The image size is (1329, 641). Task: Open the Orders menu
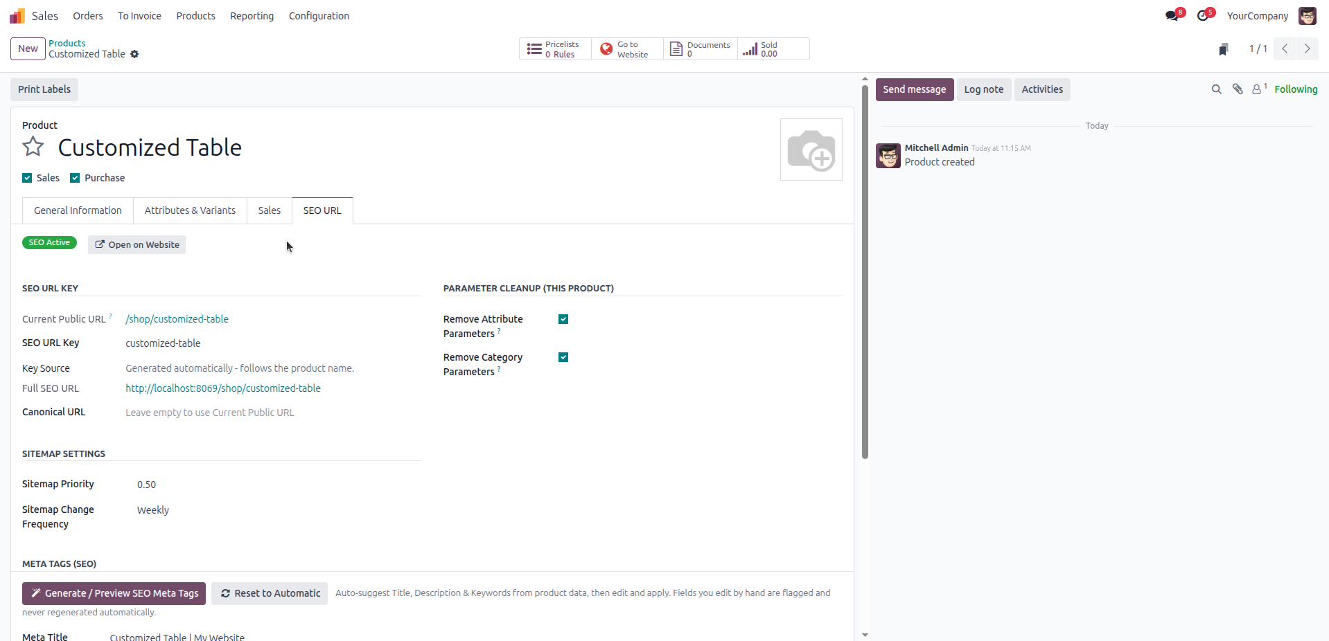[88, 16]
